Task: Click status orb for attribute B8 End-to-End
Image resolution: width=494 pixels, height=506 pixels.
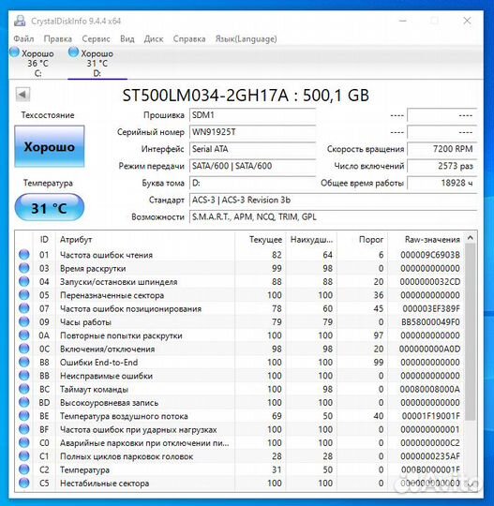Action: point(23,362)
